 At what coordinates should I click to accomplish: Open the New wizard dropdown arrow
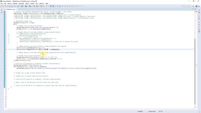tap(3, 6)
